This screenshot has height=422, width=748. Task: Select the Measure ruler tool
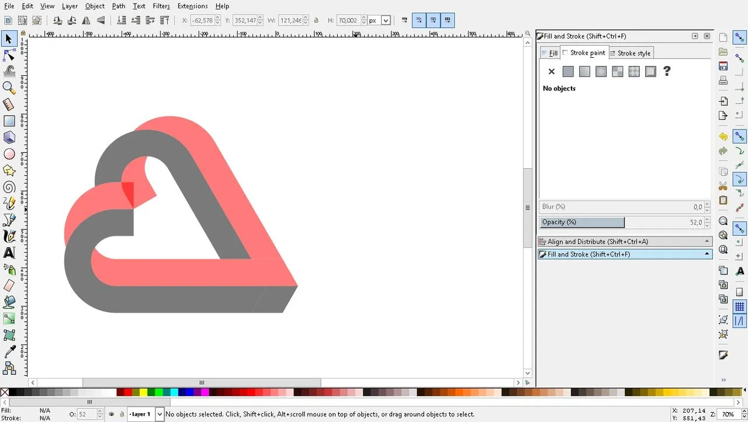pyautogui.click(x=9, y=104)
